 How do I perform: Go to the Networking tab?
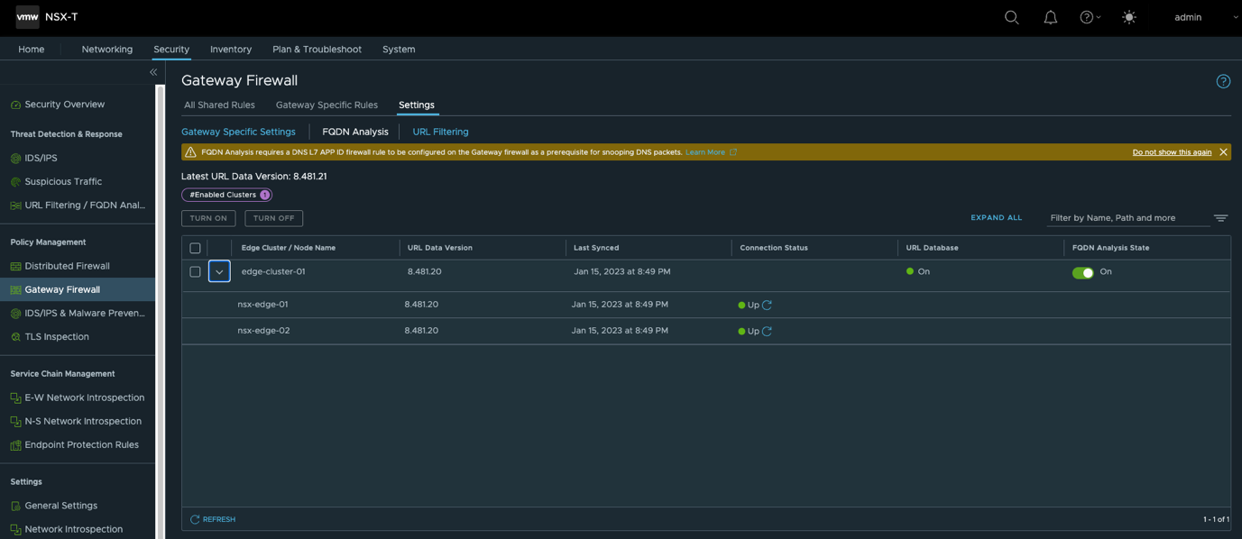point(107,50)
